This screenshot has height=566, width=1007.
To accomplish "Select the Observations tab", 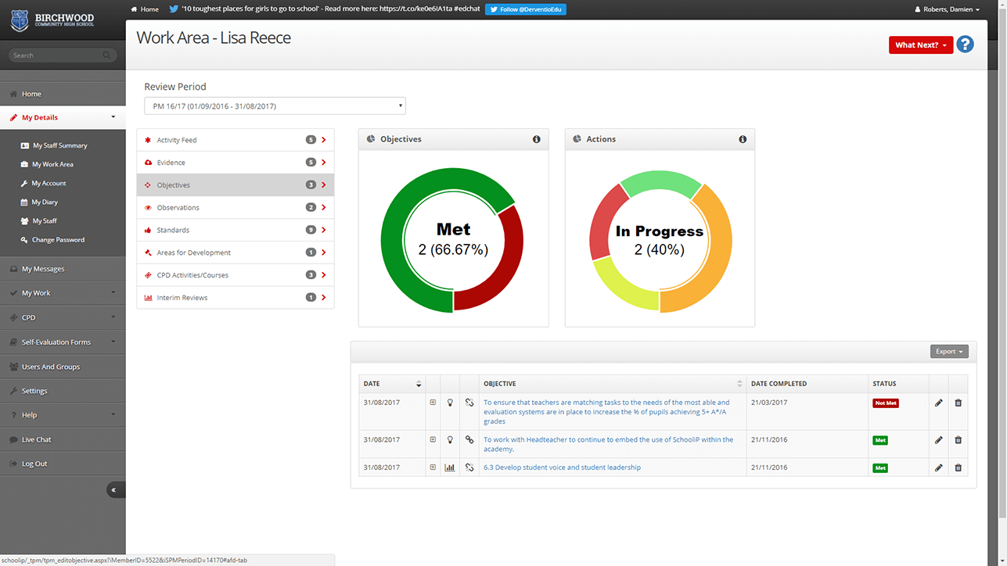I will (236, 207).
